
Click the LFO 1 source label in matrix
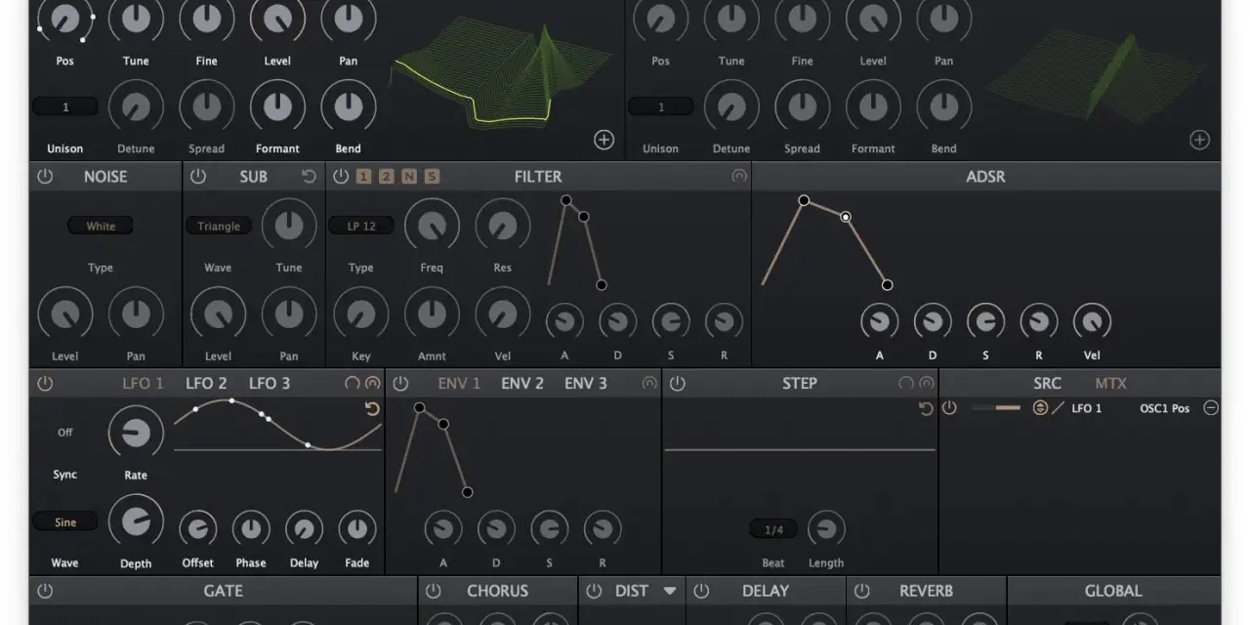(x=1087, y=408)
